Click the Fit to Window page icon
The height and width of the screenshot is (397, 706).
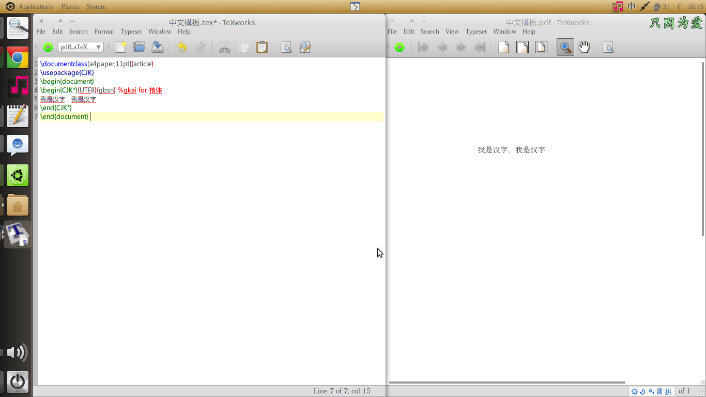coord(541,47)
